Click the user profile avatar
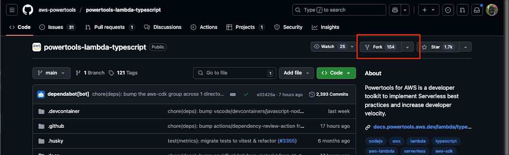 coord(492,10)
